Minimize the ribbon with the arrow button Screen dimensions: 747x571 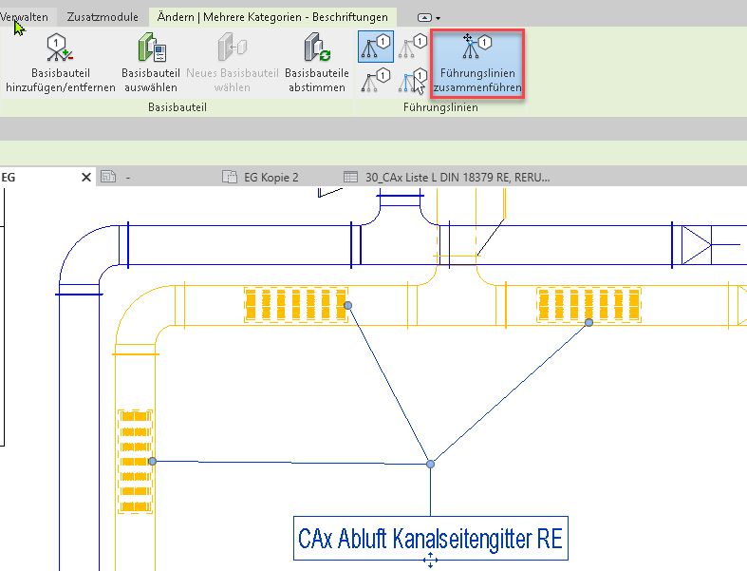pyautogui.click(x=424, y=18)
